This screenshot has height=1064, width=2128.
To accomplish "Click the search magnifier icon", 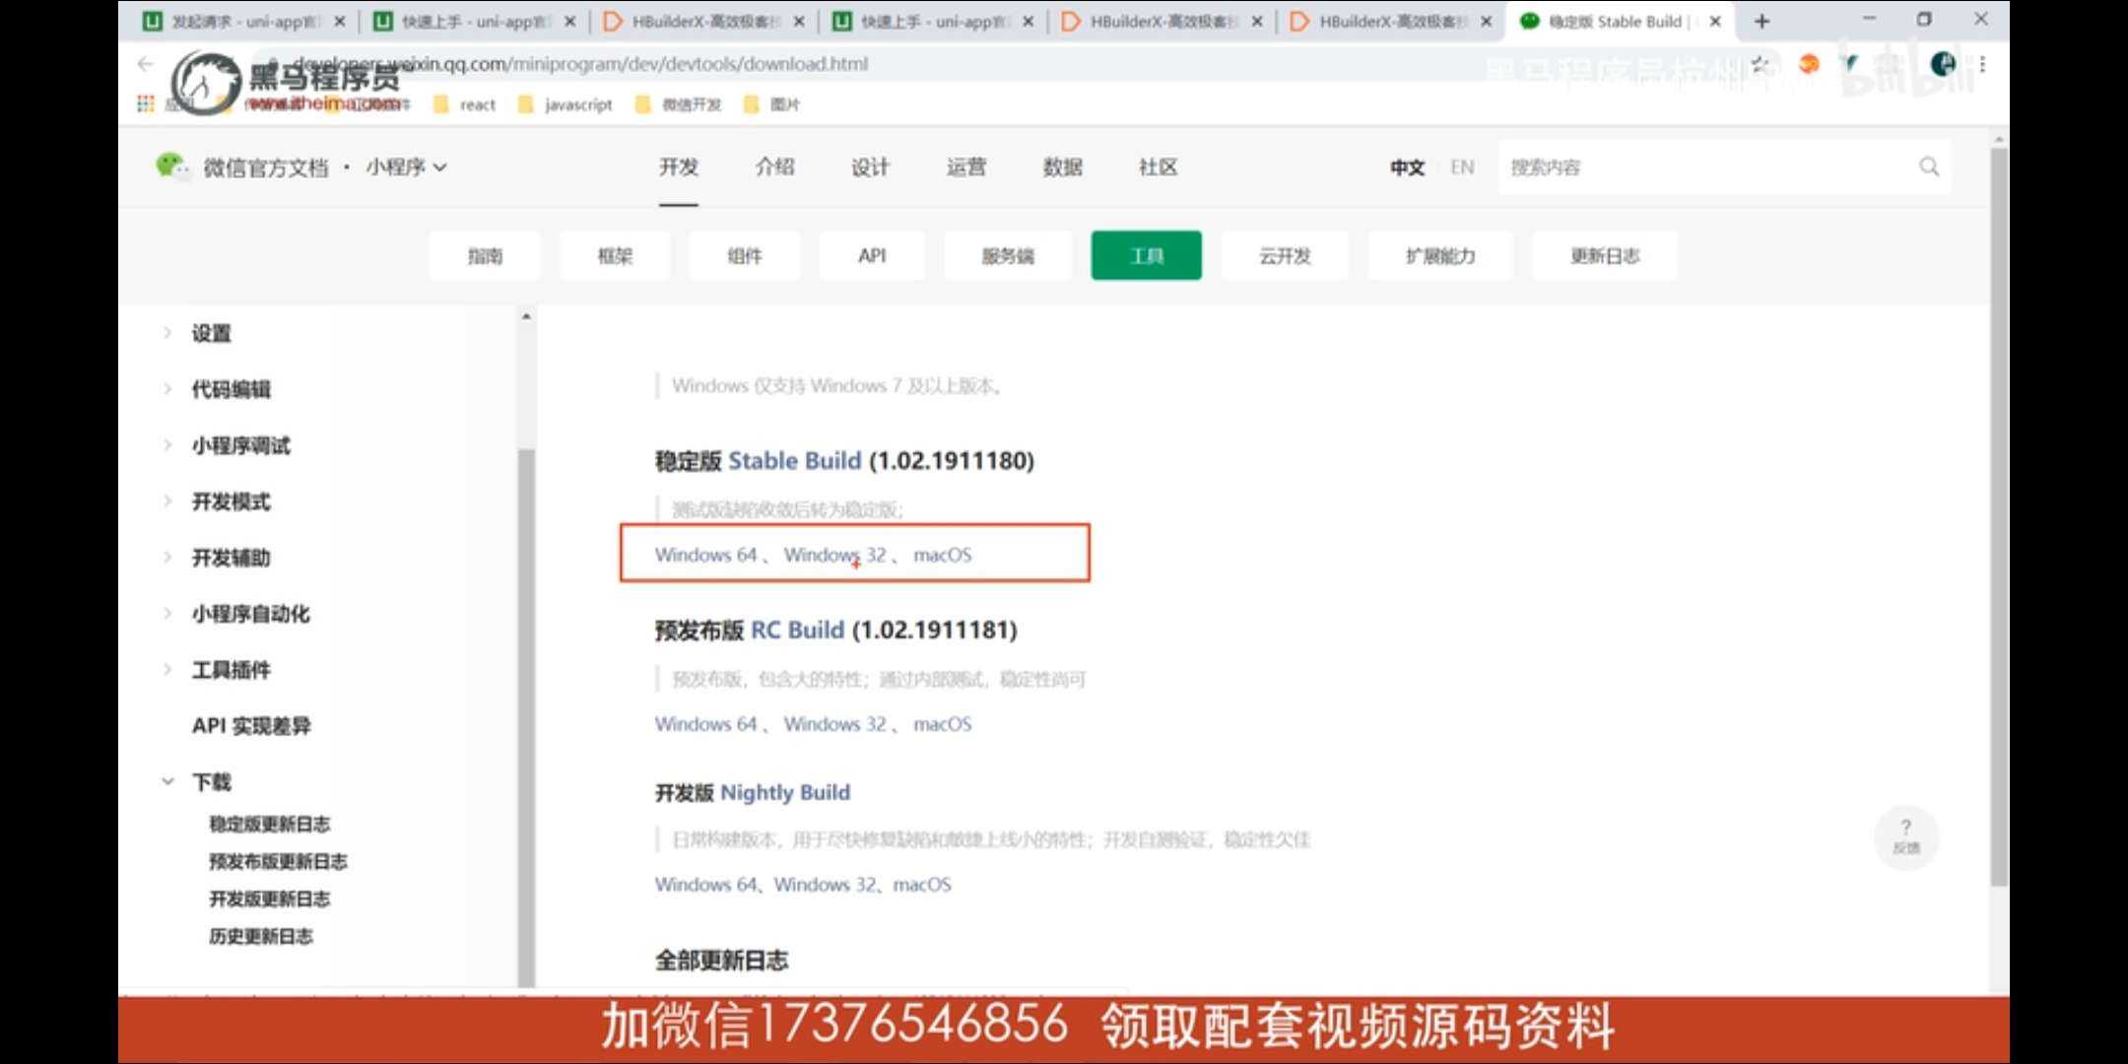I will tap(1928, 166).
